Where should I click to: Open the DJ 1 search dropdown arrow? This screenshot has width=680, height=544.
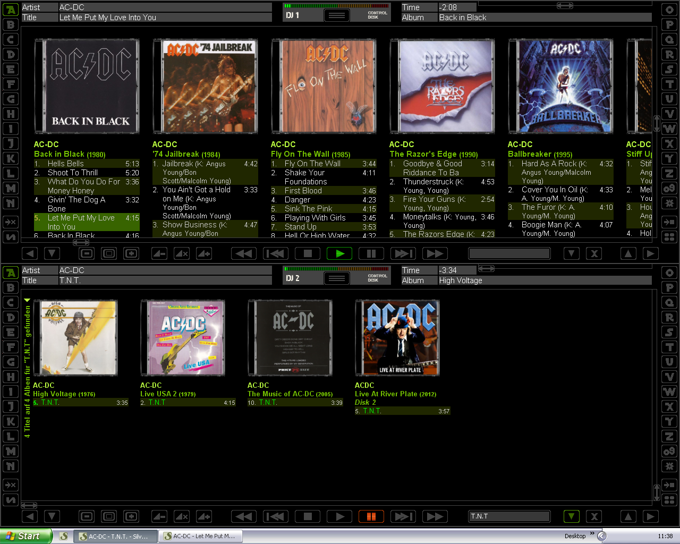click(x=571, y=253)
